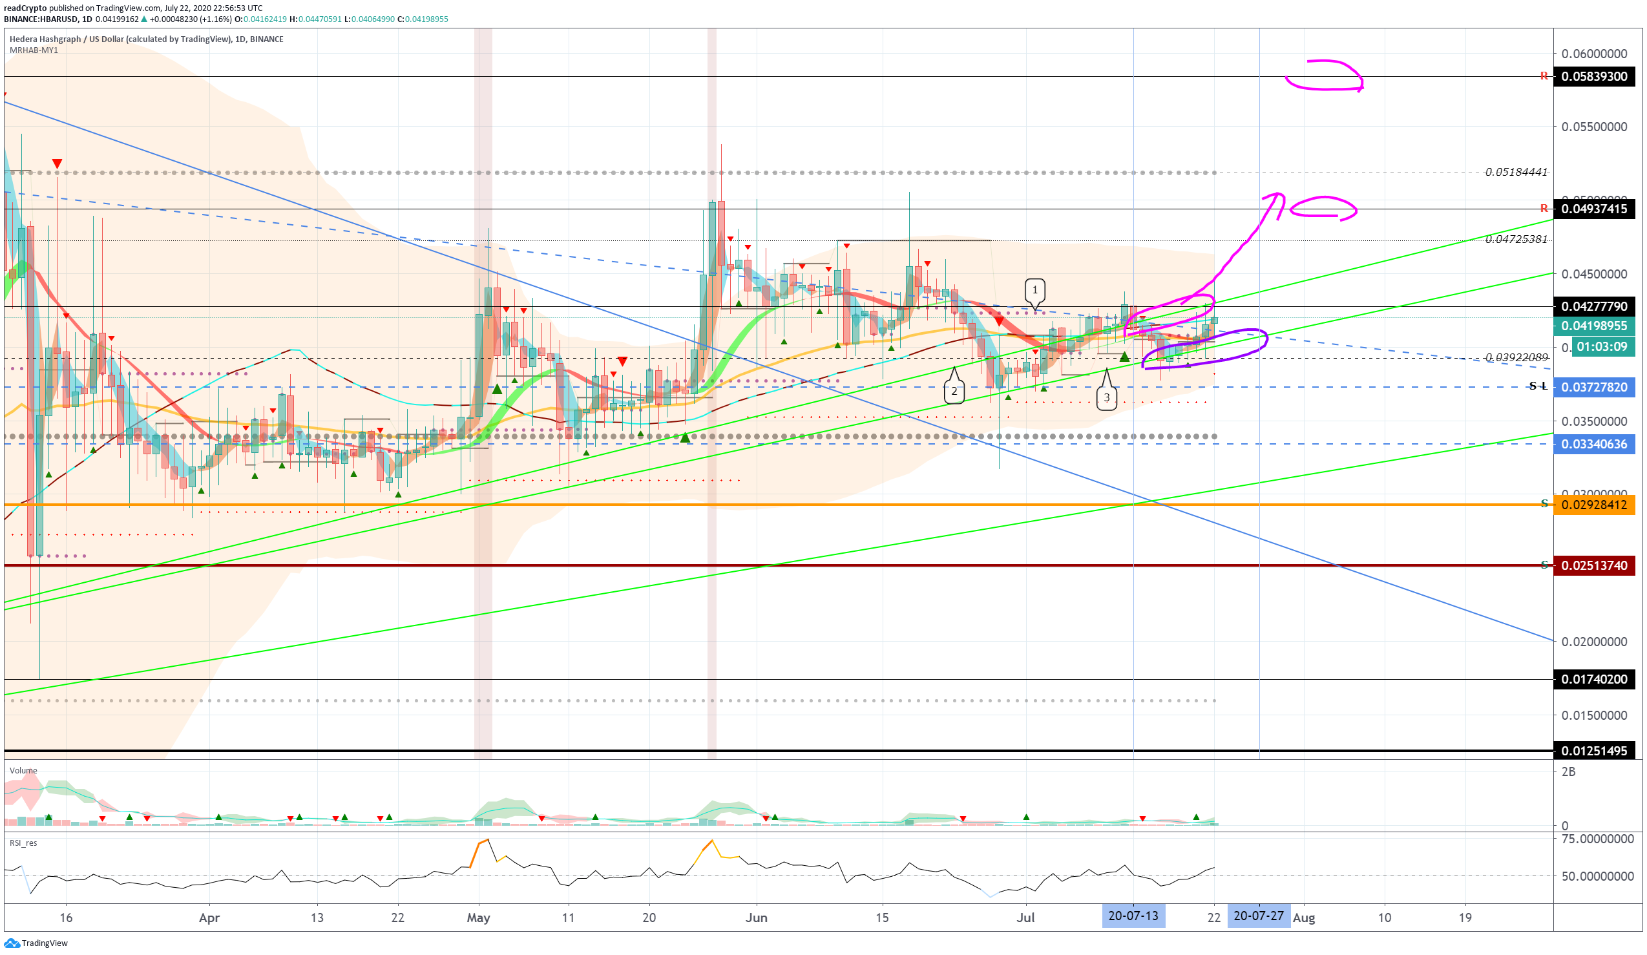The image size is (1647, 955).
Task: Click the Hedera Hashgraph / US Dollar chart title
Action: click(x=147, y=39)
